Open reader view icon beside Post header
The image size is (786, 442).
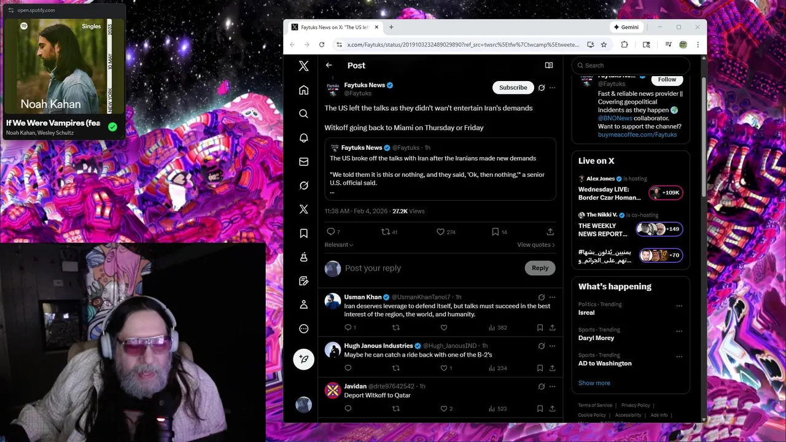point(549,65)
